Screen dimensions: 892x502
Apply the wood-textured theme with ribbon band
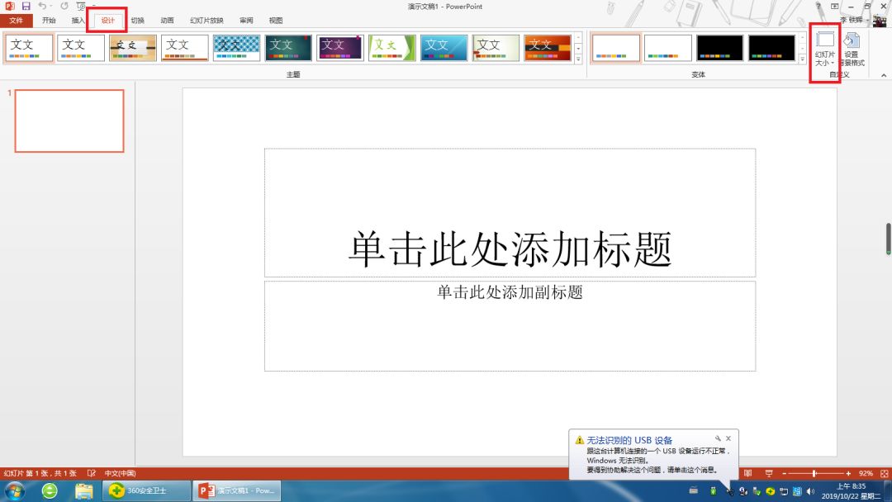[132, 48]
